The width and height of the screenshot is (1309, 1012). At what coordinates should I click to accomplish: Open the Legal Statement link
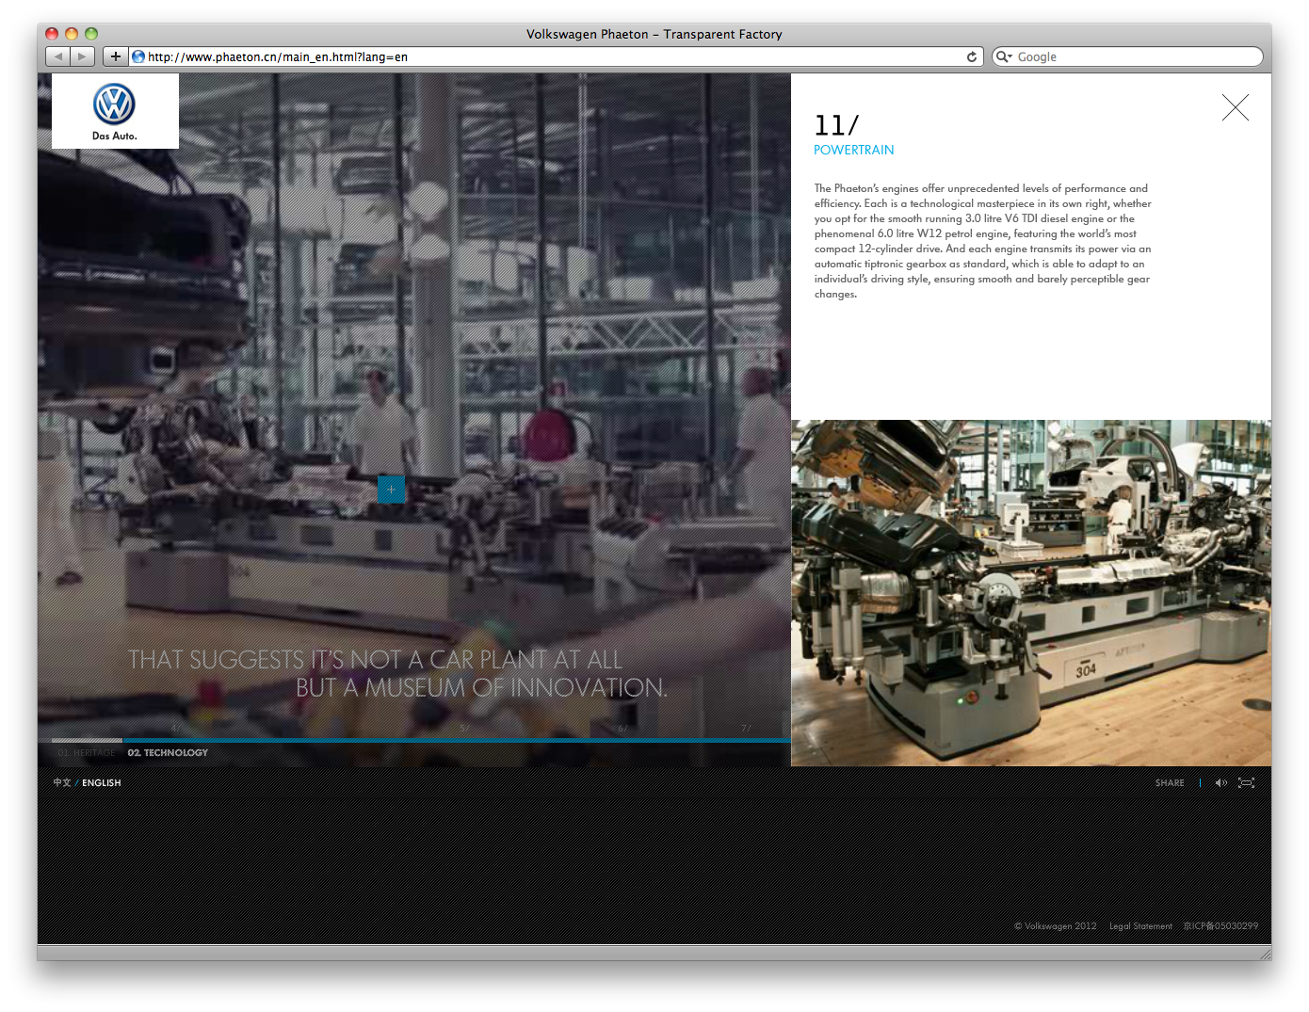click(x=1140, y=926)
